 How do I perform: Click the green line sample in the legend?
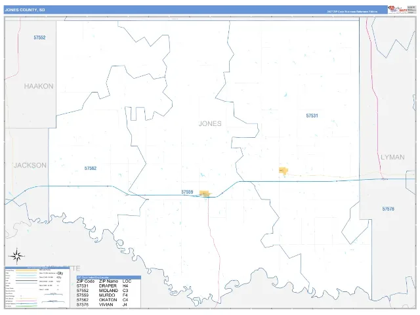(x=26, y=306)
